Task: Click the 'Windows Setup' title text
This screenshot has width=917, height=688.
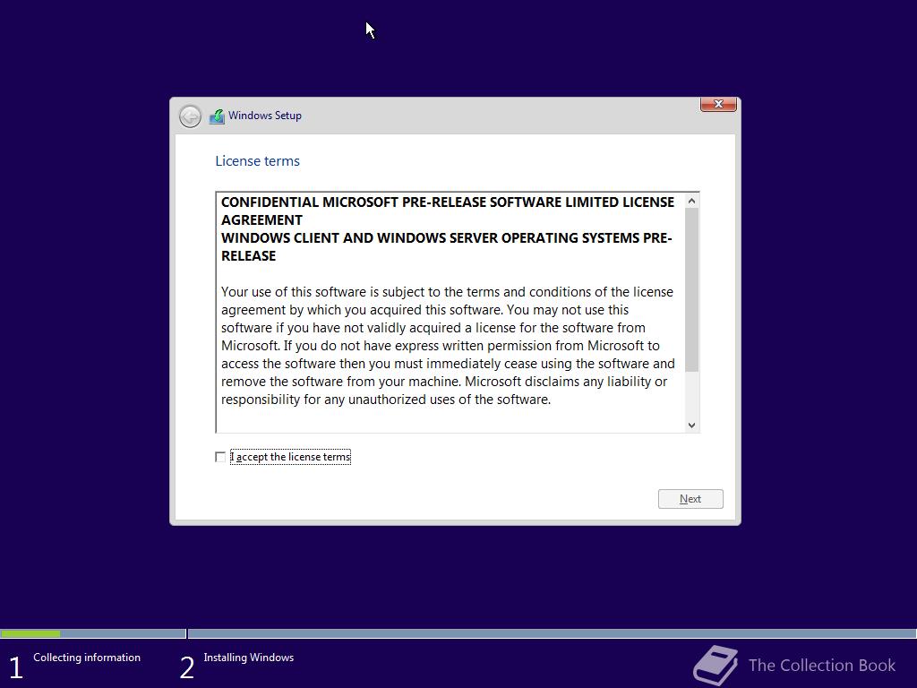Action: pyautogui.click(x=265, y=116)
